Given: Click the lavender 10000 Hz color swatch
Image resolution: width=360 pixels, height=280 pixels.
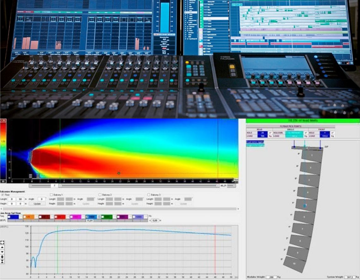Looking at the screenshot, I should (138, 217).
